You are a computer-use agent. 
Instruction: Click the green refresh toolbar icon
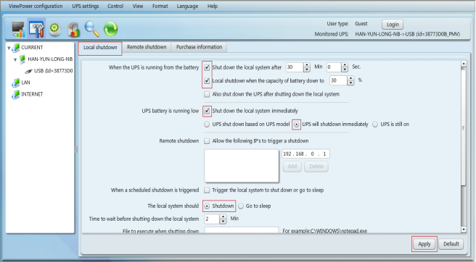coord(110,29)
